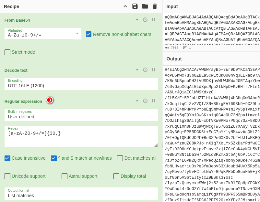The image size is (260, 202).
Task: Collapse the From Base64 operation
Action: pyautogui.click(x=137, y=20)
